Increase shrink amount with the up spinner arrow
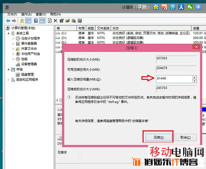 [195, 77]
